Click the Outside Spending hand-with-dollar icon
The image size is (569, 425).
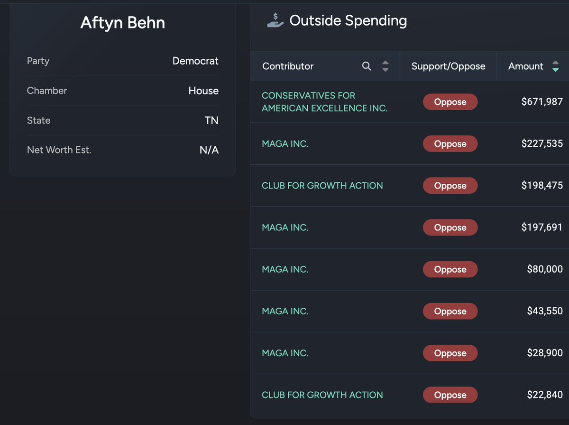click(275, 20)
